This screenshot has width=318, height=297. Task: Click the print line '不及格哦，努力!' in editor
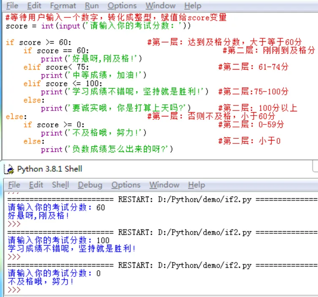point(93,133)
